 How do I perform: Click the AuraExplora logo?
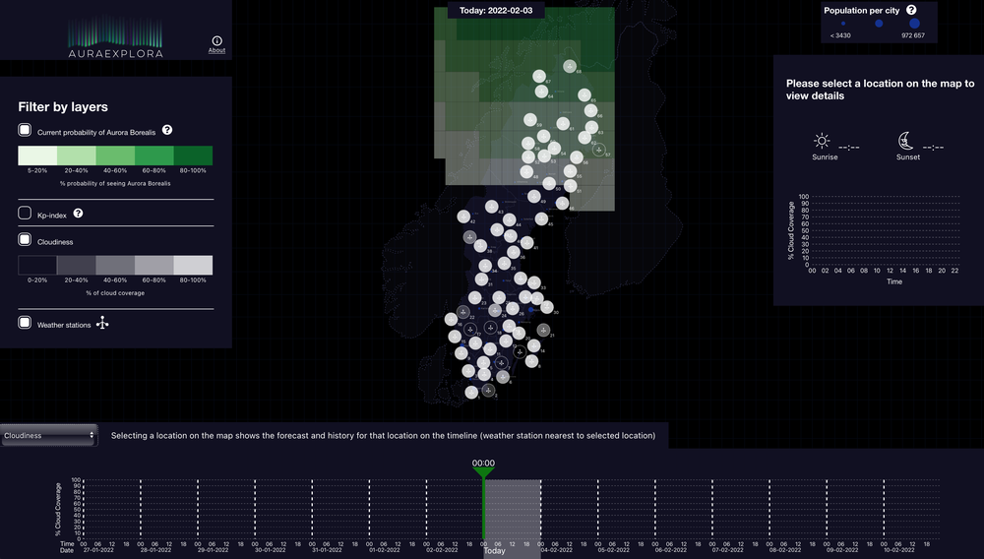point(115,37)
